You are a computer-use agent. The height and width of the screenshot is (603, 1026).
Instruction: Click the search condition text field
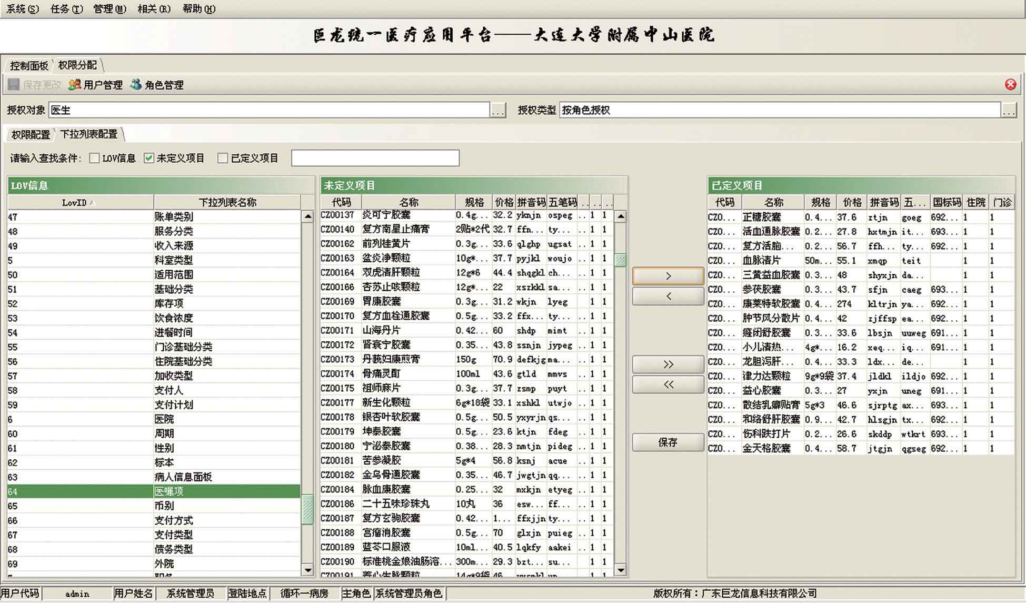point(375,158)
